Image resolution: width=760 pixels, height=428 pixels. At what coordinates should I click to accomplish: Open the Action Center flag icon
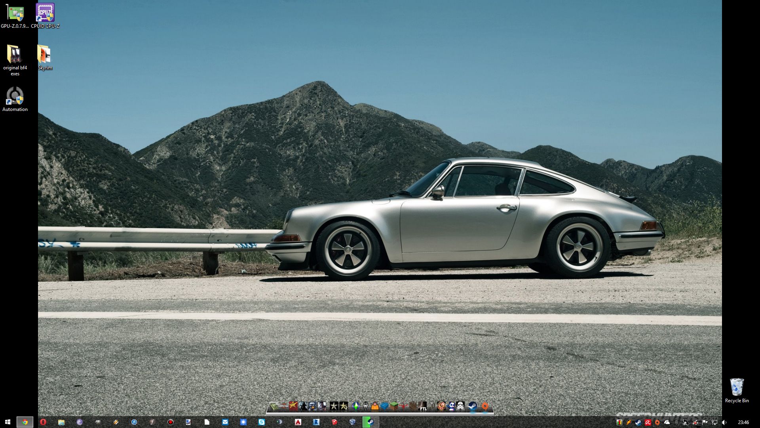(x=705, y=422)
